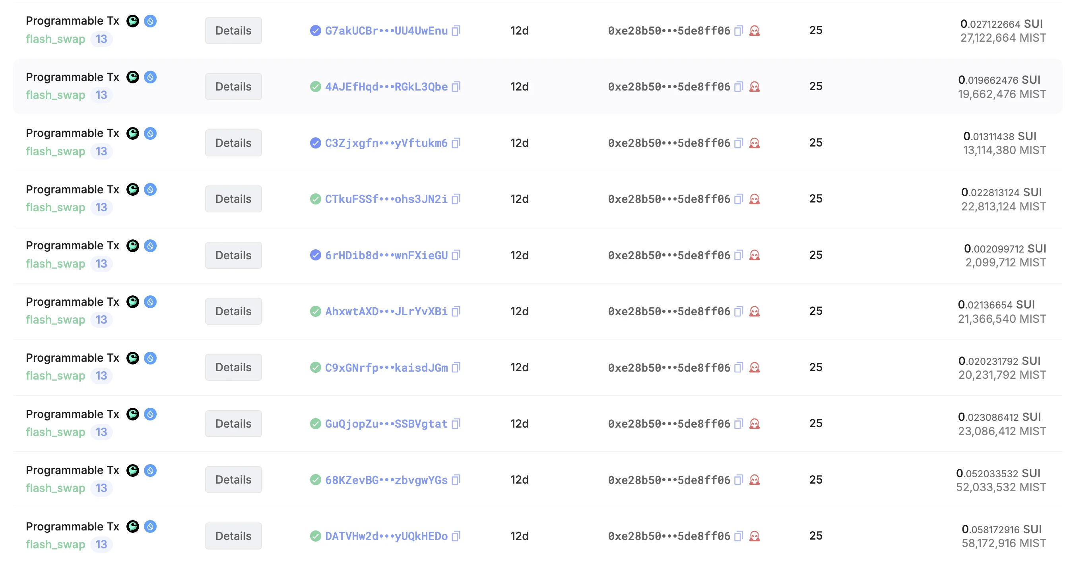This screenshot has width=1067, height=563.
Task: Copy transaction hash GuQjopZu•••SSBVgtat
Action: click(456, 424)
